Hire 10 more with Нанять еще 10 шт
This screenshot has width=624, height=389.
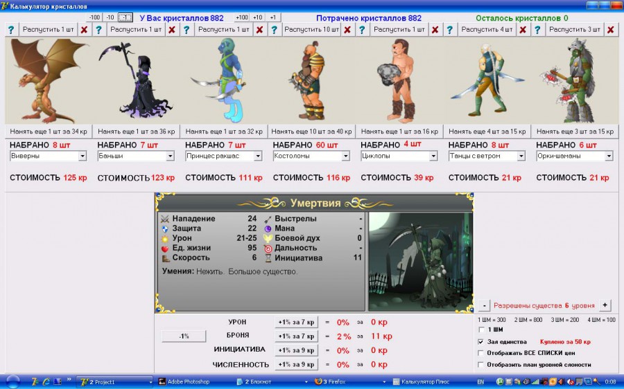tap(311, 132)
